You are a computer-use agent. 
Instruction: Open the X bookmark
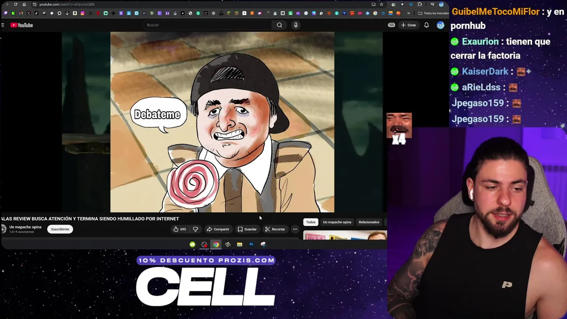[x=28, y=13]
